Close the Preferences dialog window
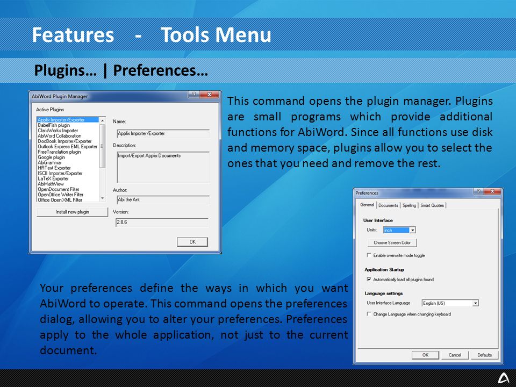Image resolution: width=516 pixels, height=387 pixels. coord(493,191)
